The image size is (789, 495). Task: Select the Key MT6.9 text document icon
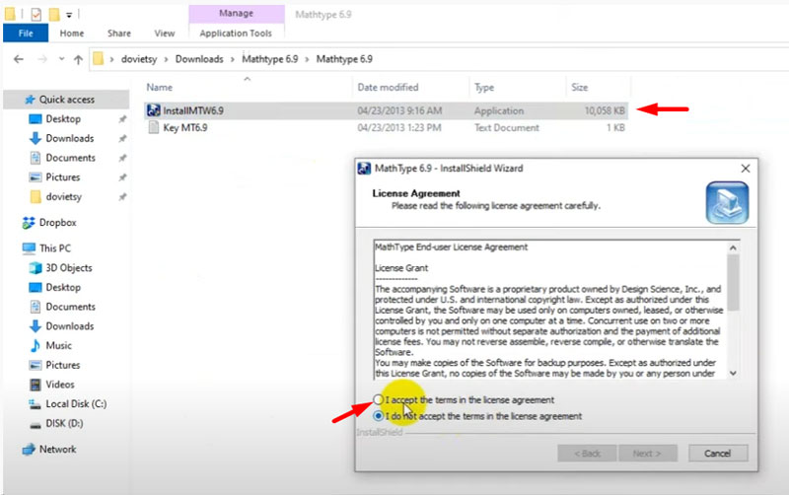pos(154,128)
